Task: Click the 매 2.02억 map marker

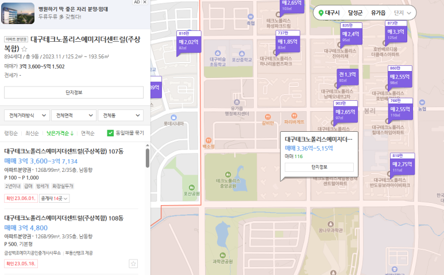Action: tap(188, 42)
